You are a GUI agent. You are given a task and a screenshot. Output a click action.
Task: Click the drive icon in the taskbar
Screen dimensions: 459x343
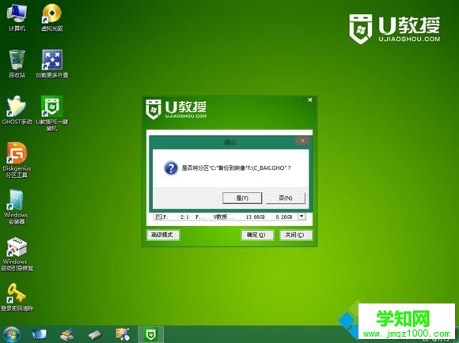95,335
